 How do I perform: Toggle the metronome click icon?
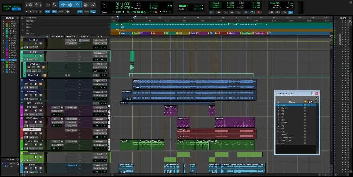(x=278, y=12)
